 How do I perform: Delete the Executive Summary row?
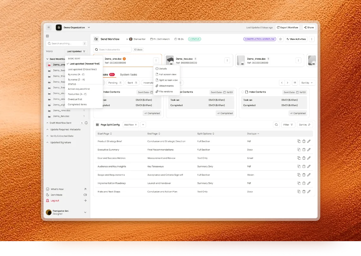coord(304,150)
